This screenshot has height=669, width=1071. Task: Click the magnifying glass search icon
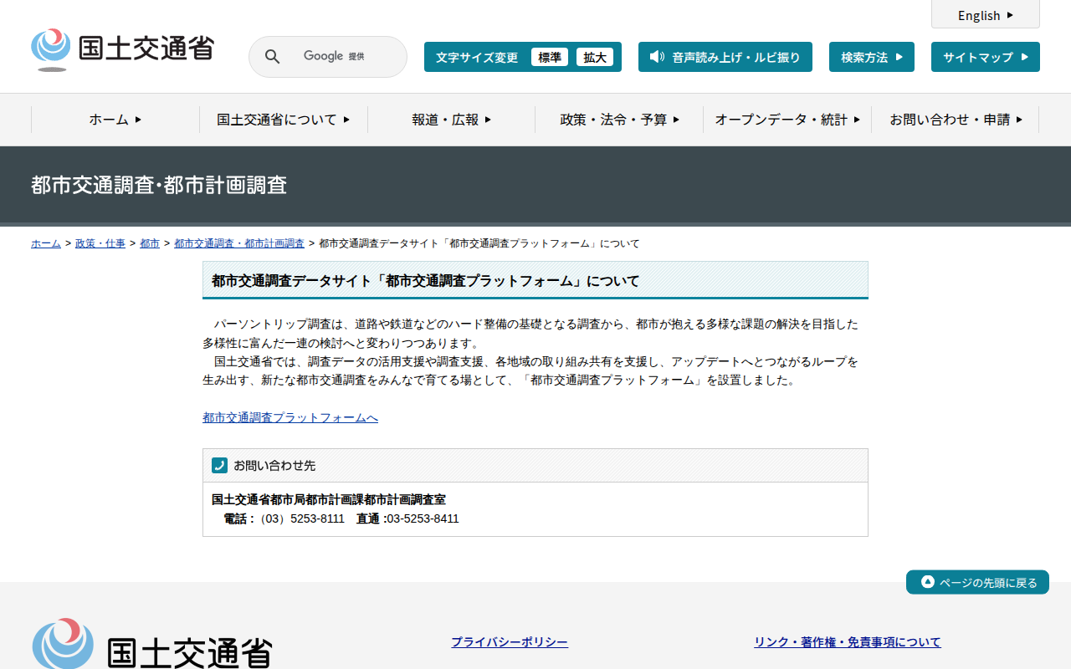(272, 57)
